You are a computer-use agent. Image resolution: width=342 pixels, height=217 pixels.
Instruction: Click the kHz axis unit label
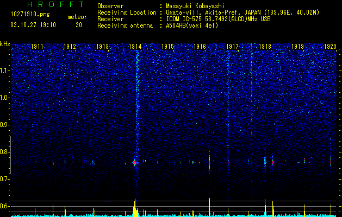pyautogui.click(x=5, y=44)
